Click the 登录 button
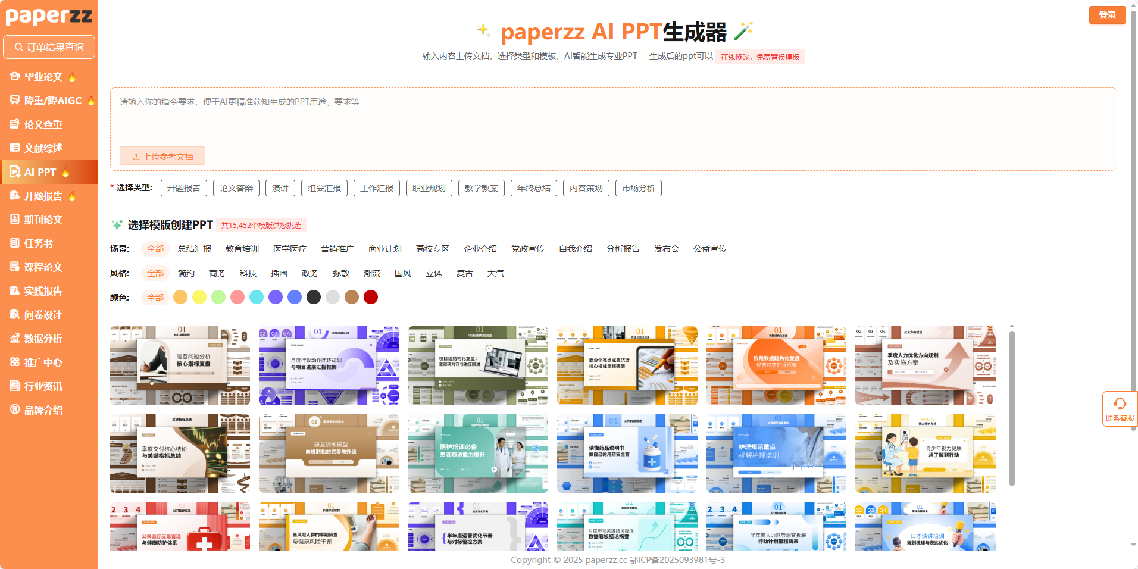 coord(1107,15)
